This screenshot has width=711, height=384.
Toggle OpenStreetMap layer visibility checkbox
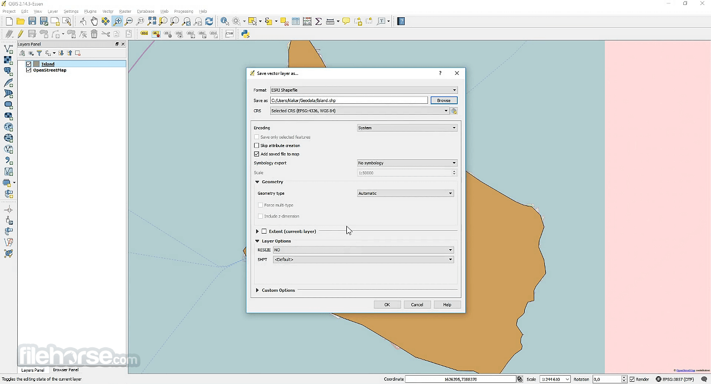pos(29,70)
